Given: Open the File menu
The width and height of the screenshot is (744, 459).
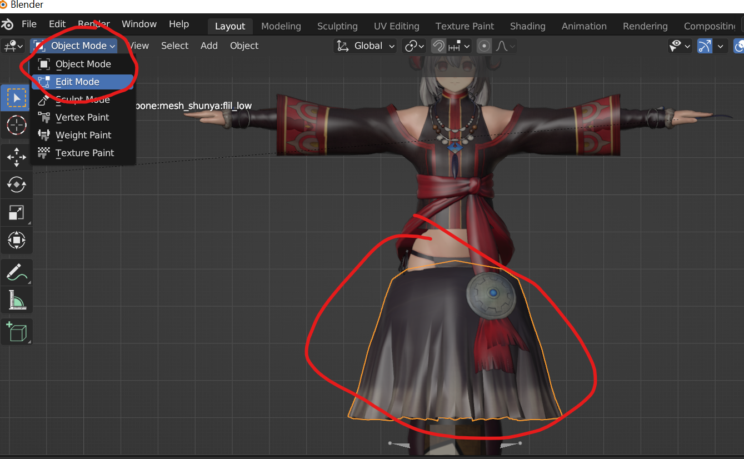Looking at the screenshot, I should (x=29, y=24).
